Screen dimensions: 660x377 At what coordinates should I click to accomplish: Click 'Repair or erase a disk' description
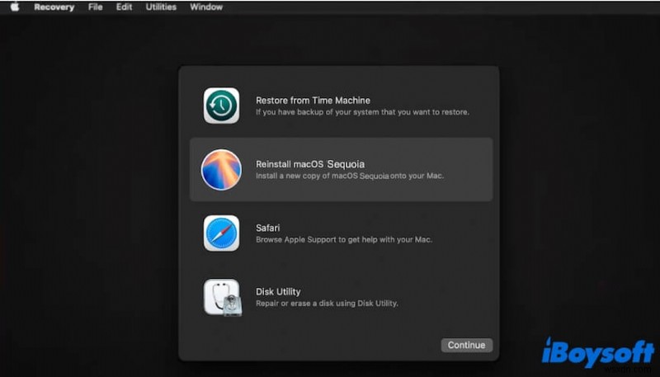[327, 303]
